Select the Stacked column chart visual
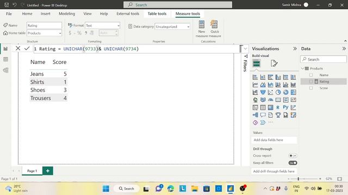 tap(263, 77)
